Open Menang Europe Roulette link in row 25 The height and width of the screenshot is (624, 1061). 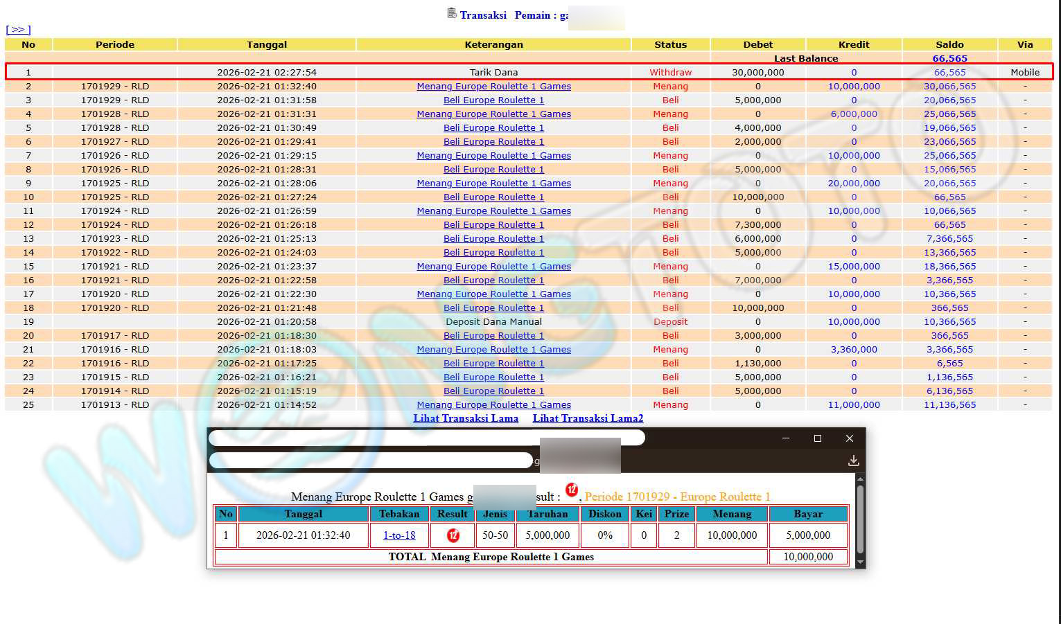pos(493,405)
